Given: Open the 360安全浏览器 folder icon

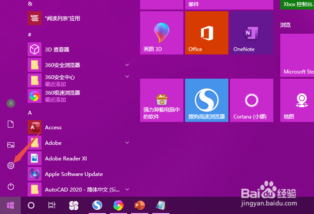Looking at the screenshot, I should [x=35, y=65].
